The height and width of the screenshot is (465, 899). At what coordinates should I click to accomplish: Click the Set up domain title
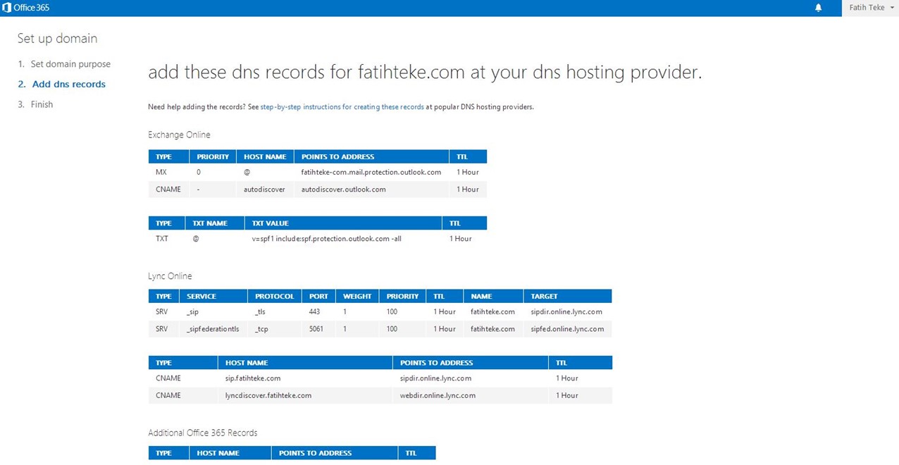click(57, 39)
